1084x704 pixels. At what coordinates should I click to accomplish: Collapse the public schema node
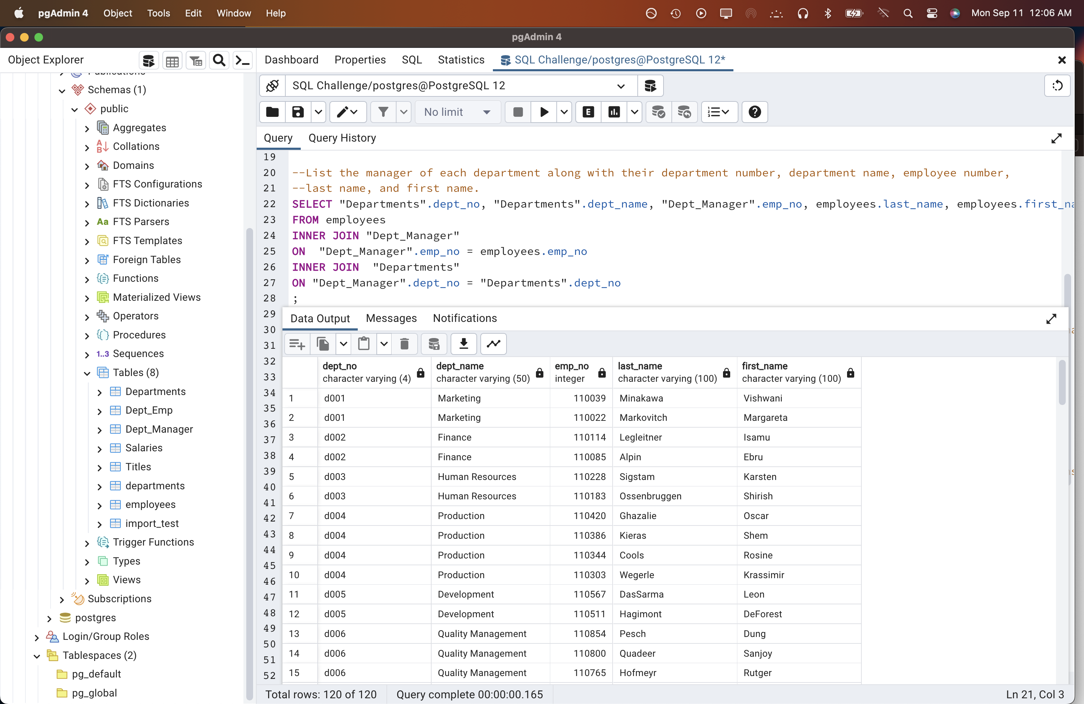tap(74, 109)
